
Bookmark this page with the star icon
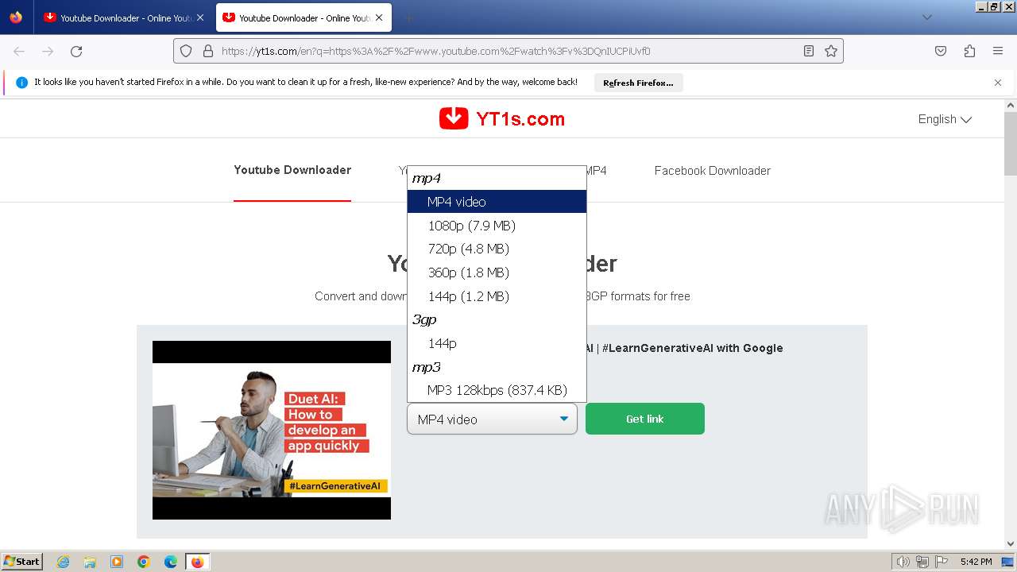[831, 51]
